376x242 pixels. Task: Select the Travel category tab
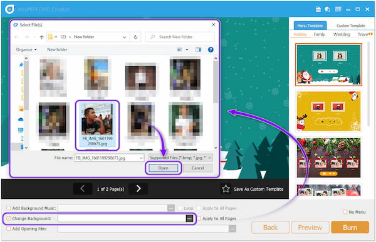363,34
